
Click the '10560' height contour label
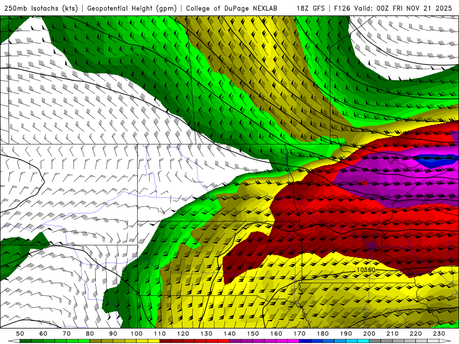point(366,269)
